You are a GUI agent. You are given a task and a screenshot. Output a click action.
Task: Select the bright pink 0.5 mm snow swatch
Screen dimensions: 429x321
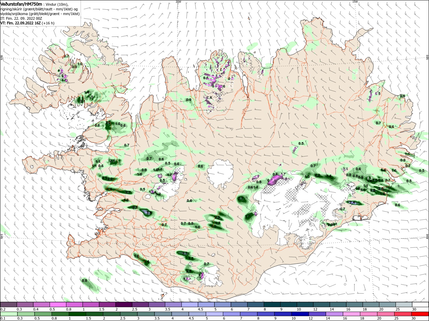click(x=58, y=305)
